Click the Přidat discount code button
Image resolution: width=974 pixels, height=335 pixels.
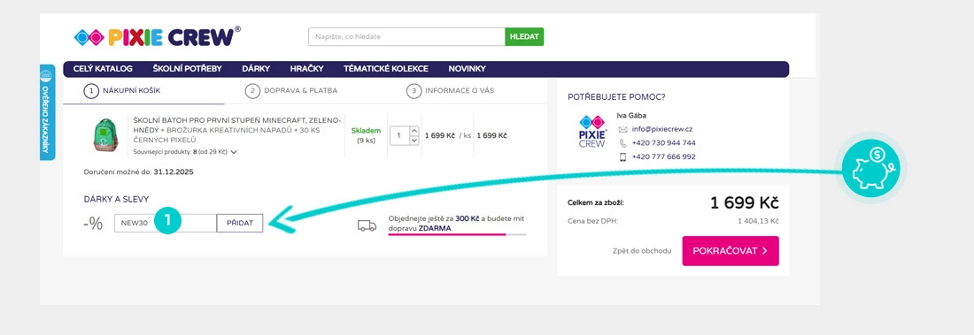[240, 224]
